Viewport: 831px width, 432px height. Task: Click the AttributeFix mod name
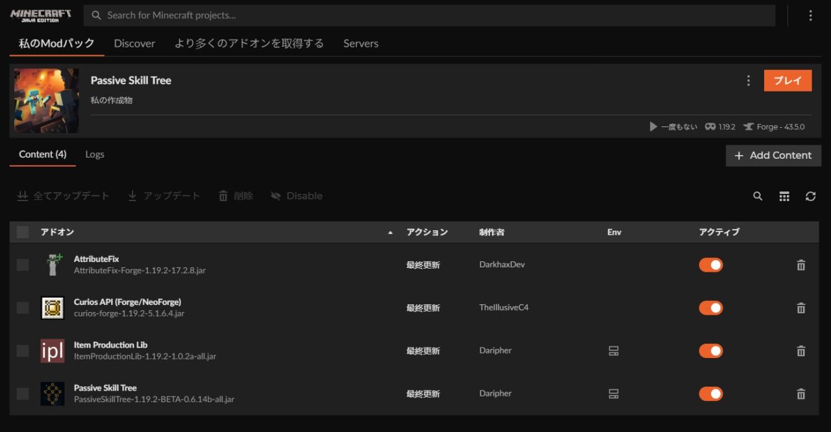tap(96, 259)
